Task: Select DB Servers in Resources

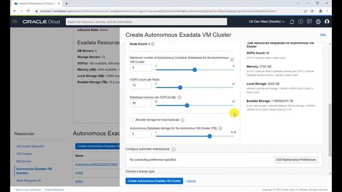Action: click(24, 161)
